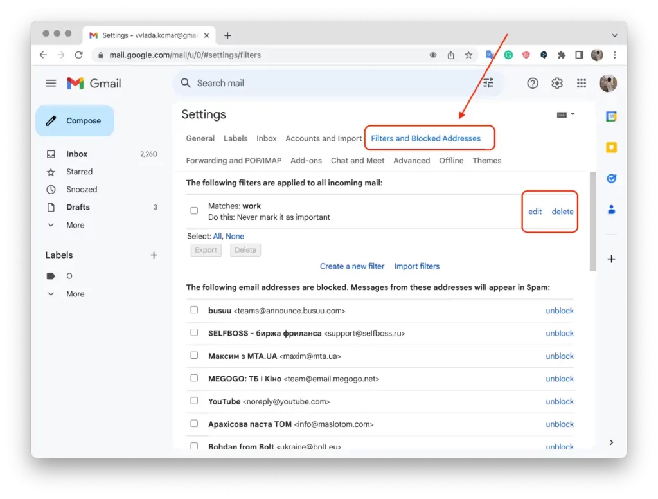
Task: Open the input tools dropdown
Action: [x=565, y=114]
